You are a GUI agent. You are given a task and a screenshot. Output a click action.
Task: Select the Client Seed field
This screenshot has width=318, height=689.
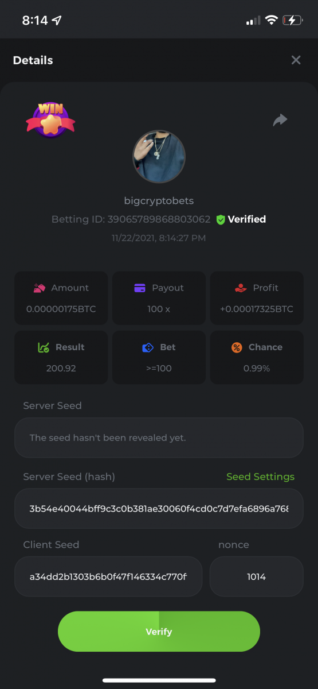(x=108, y=576)
